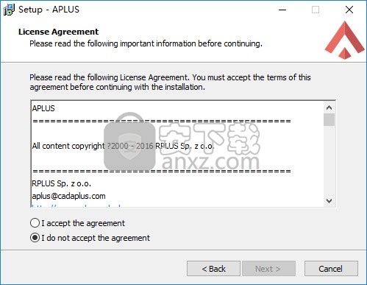Open the partially visible blue hyperlink
Screen dimensions: 367x285
pos(76,205)
